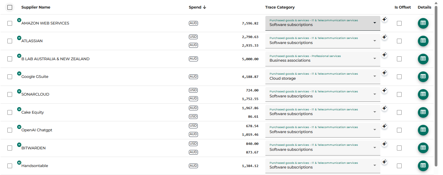Viewport: 443px width, 175px height.
Task: Check the Is Offset box for ATLASSIAN
Action: pos(399,41)
